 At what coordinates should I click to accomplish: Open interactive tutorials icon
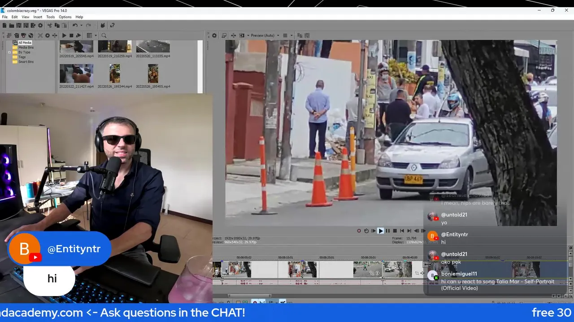(x=103, y=25)
